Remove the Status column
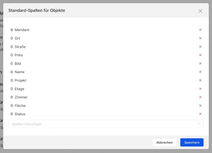Viewport: 212px width, 153px height. tap(200, 114)
